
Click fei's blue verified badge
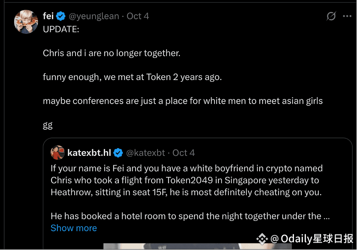(x=61, y=16)
